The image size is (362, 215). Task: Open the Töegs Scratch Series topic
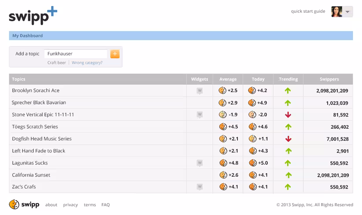pyautogui.click(x=35, y=126)
